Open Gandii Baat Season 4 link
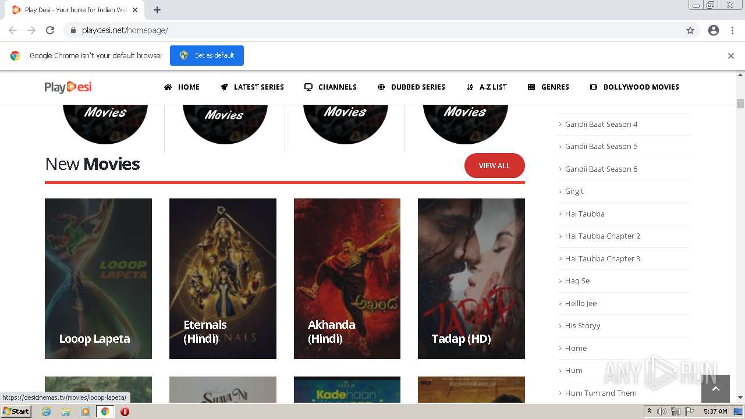Screen dimensions: 745x419 601,124
